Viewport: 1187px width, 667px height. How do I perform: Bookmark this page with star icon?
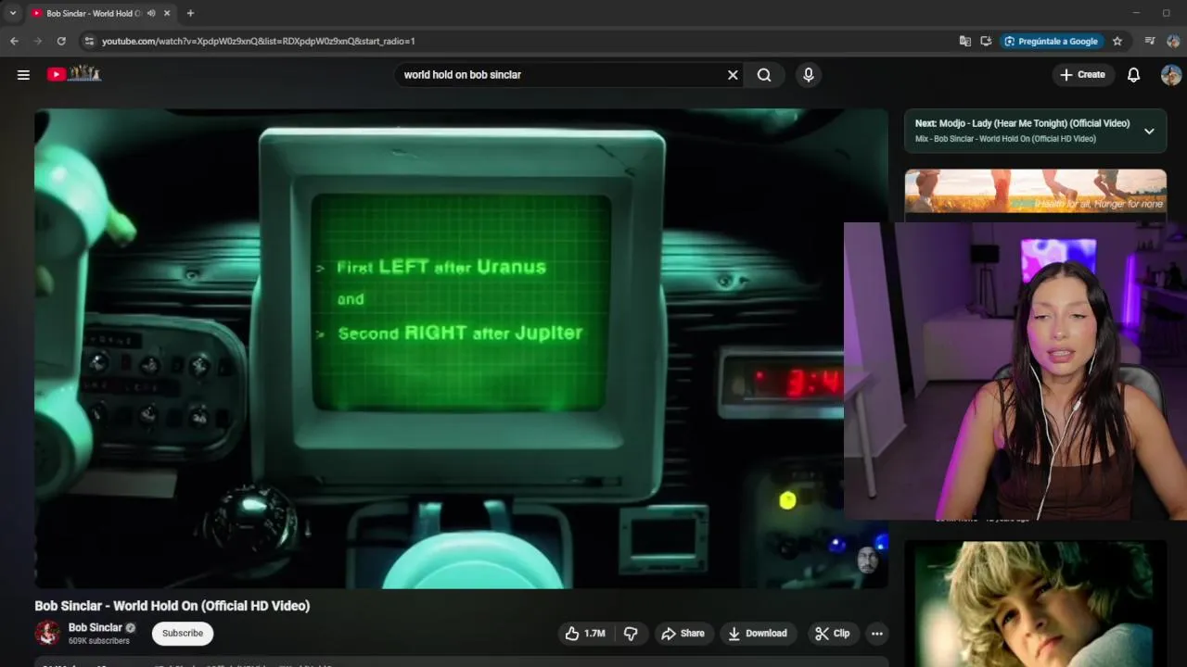pos(1117,41)
